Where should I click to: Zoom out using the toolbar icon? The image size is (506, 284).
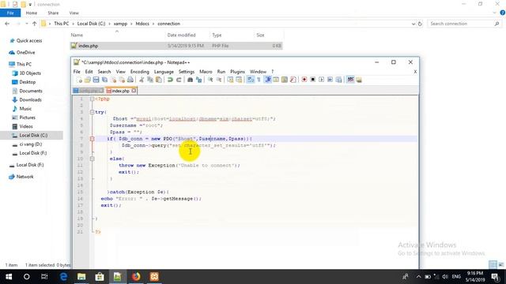219,80
